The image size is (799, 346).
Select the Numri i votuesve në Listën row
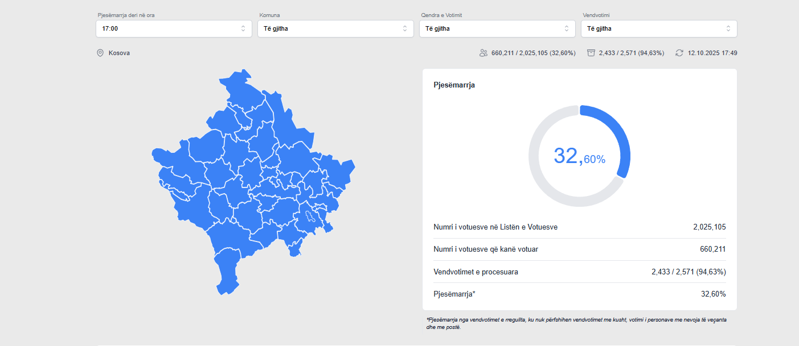coord(579,227)
